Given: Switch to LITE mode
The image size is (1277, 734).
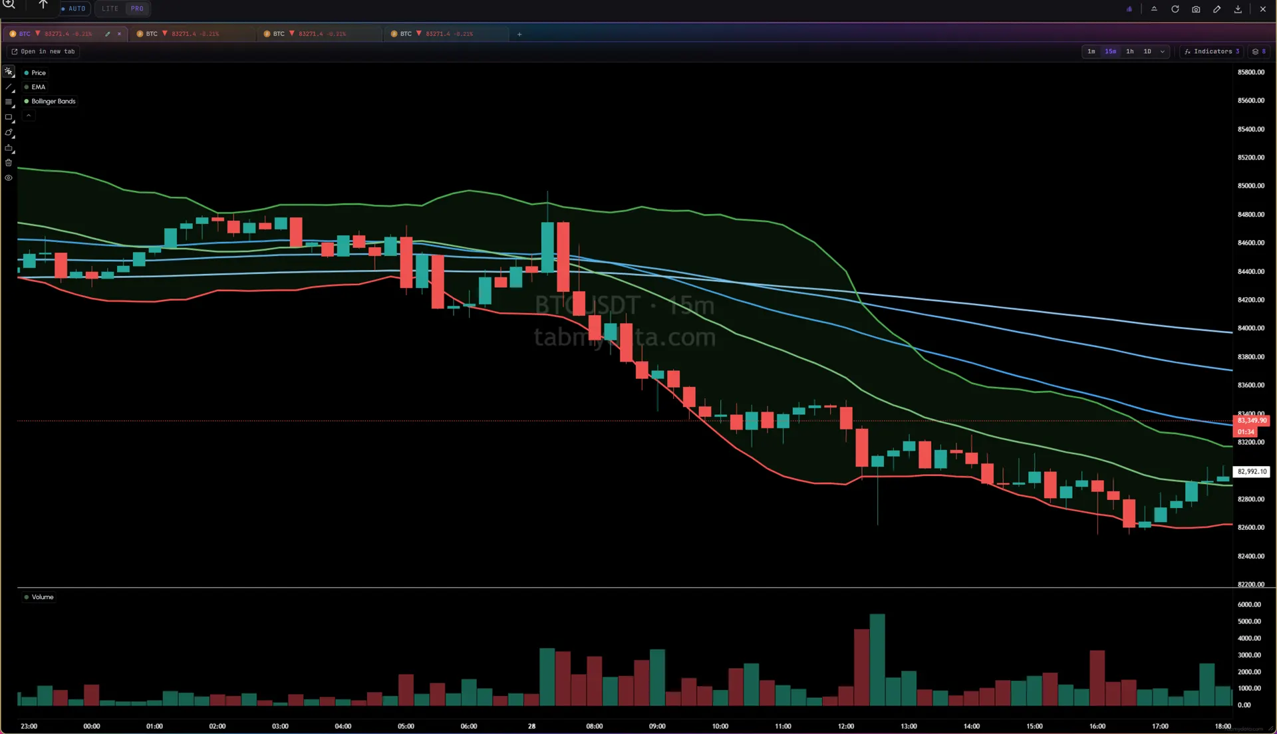Looking at the screenshot, I should [x=110, y=9].
